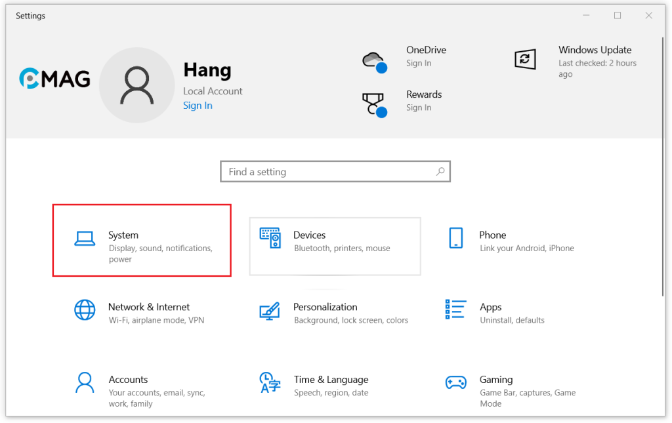672x423 pixels.
Task: Open the Windows Update refresh icon
Action: tap(524, 60)
